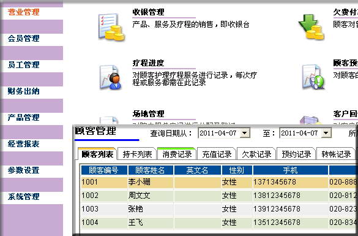Screen dimensions: 358x236
Task: Select 系统管理 in the sidebar
Action: 23,196
